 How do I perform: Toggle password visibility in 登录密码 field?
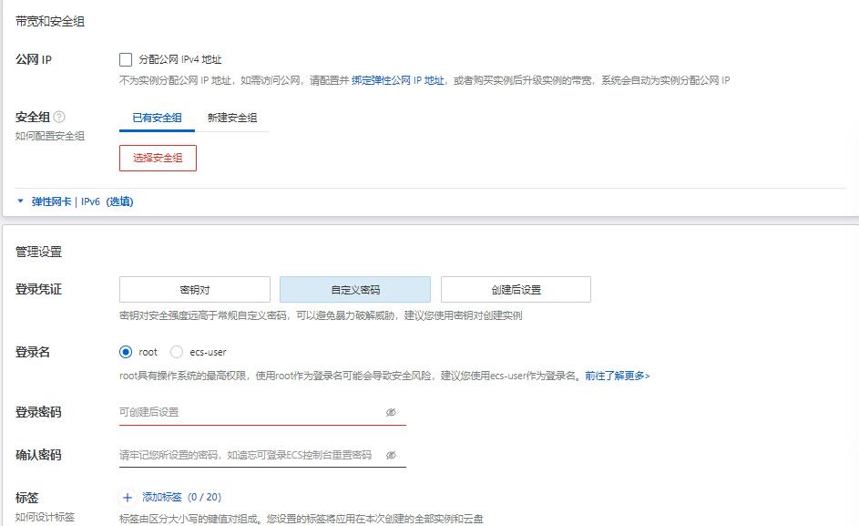coord(391,412)
